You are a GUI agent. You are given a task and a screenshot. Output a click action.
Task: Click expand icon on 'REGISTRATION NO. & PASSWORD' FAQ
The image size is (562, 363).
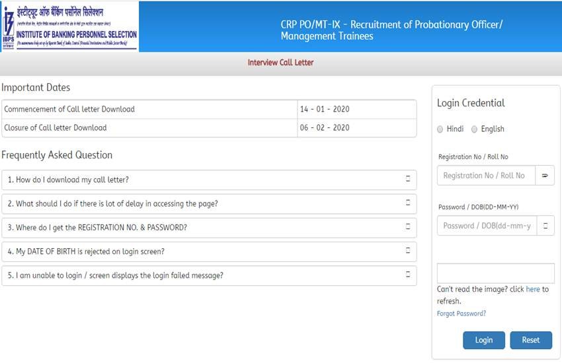tap(408, 228)
